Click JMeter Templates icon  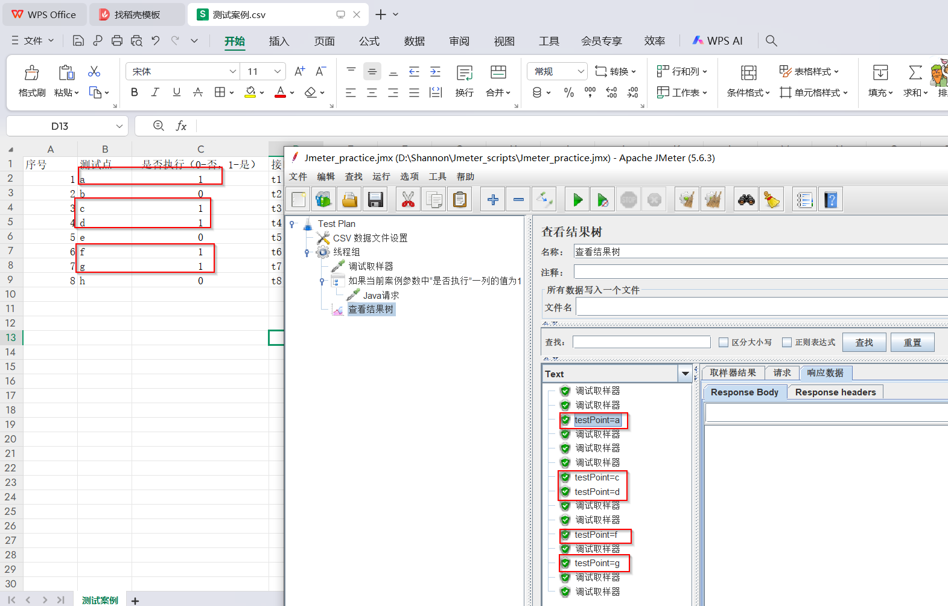coord(324,200)
